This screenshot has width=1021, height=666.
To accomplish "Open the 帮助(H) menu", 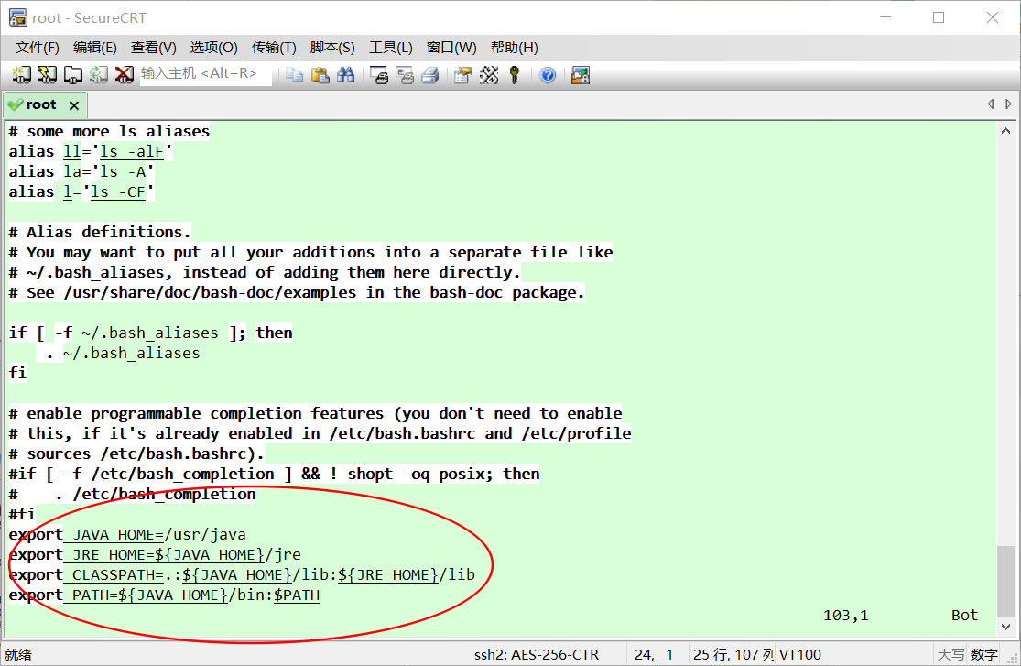I will pyautogui.click(x=515, y=48).
